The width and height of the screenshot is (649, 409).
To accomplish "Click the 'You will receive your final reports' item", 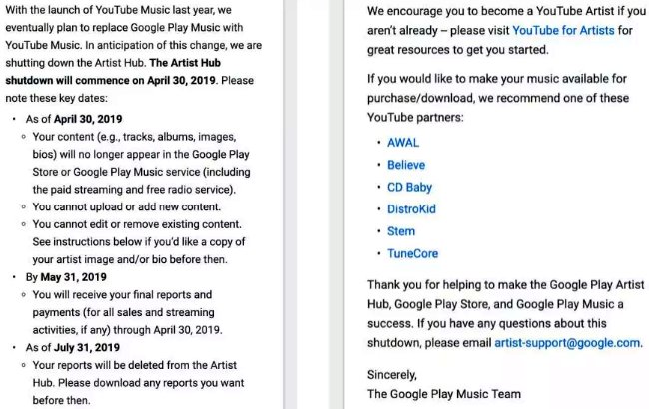I will click(127, 312).
